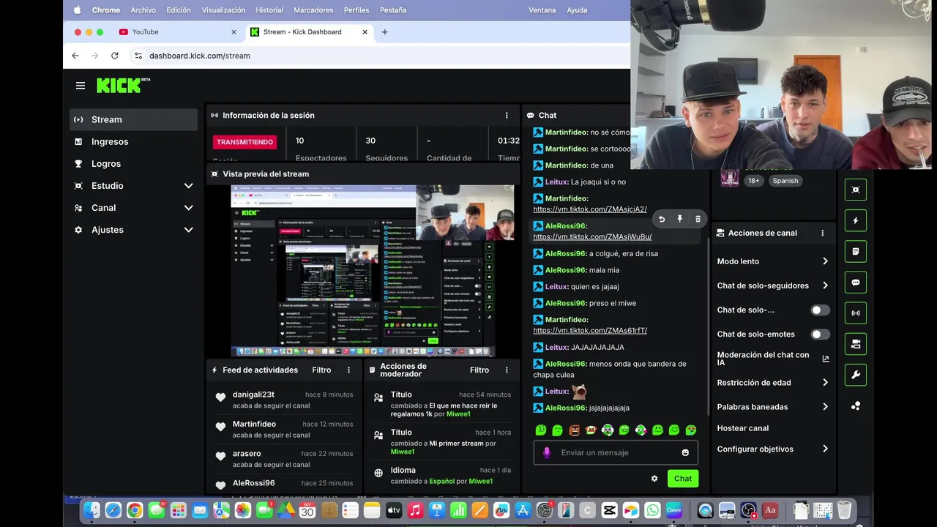
Task: Open TikTok link ZMAs61rfT
Action: coord(590,331)
